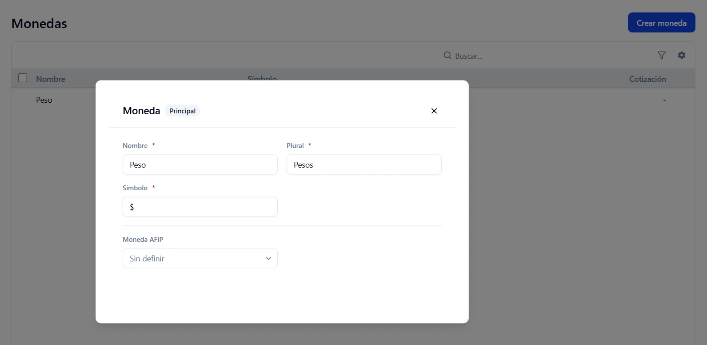Click the Cotización column header
This screenshot has height=345, width=707.
click(x=647, y=79)
